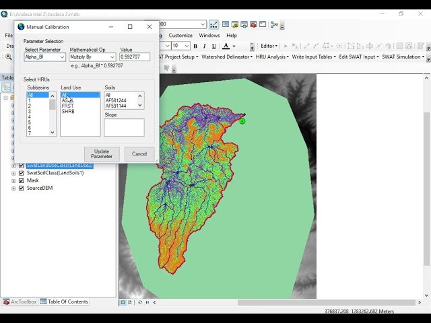Image resolution: width=431 pixels, height=323 pixels.
Task: Select FRST in the Land Use list
Action: coord(67,106)
